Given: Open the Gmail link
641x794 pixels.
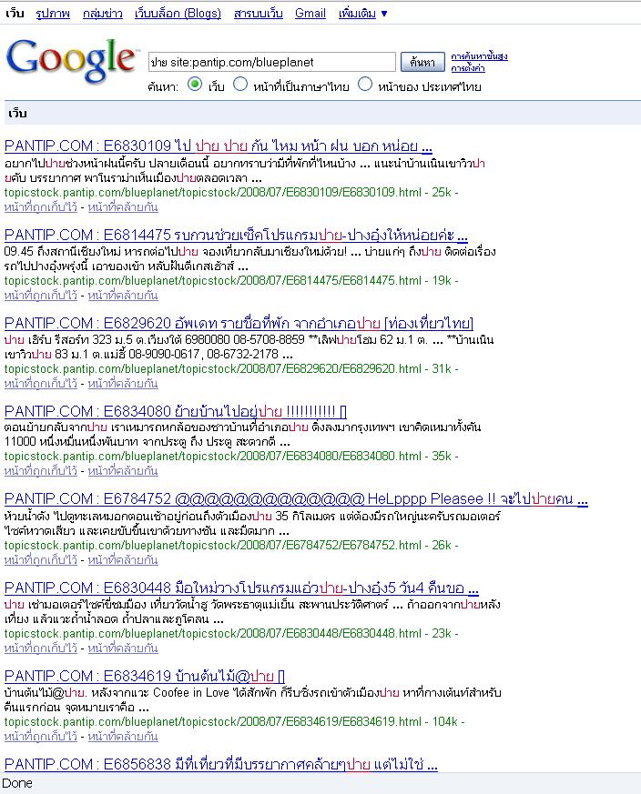Looking at the screenshot, I should pos(310,13).
